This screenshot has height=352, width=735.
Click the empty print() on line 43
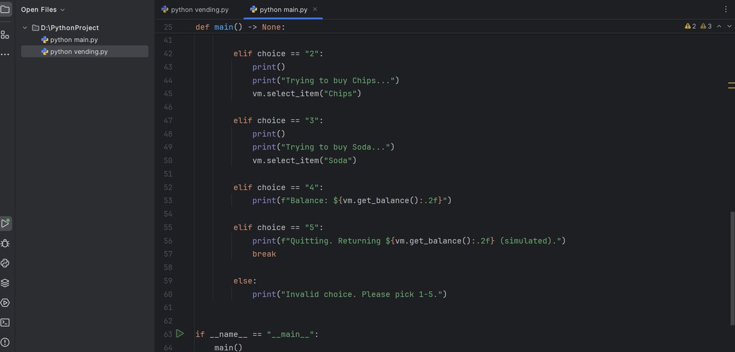[x=269, y=67]
